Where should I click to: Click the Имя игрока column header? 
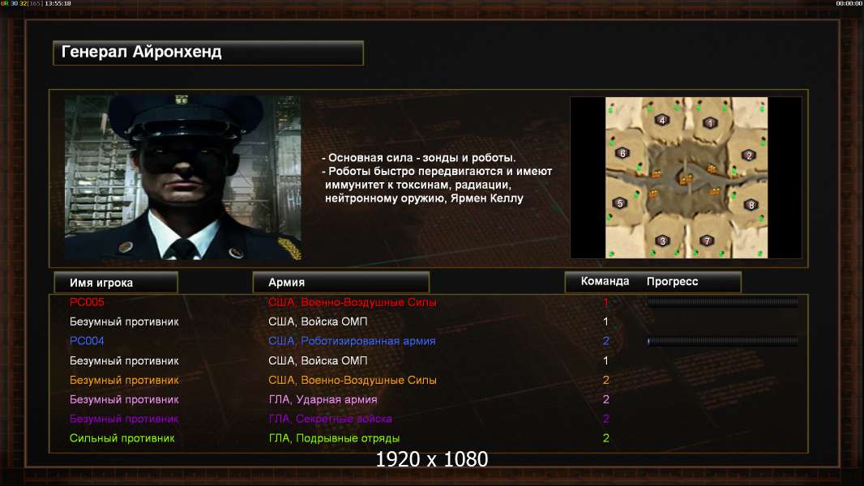[x=116, y=283]
